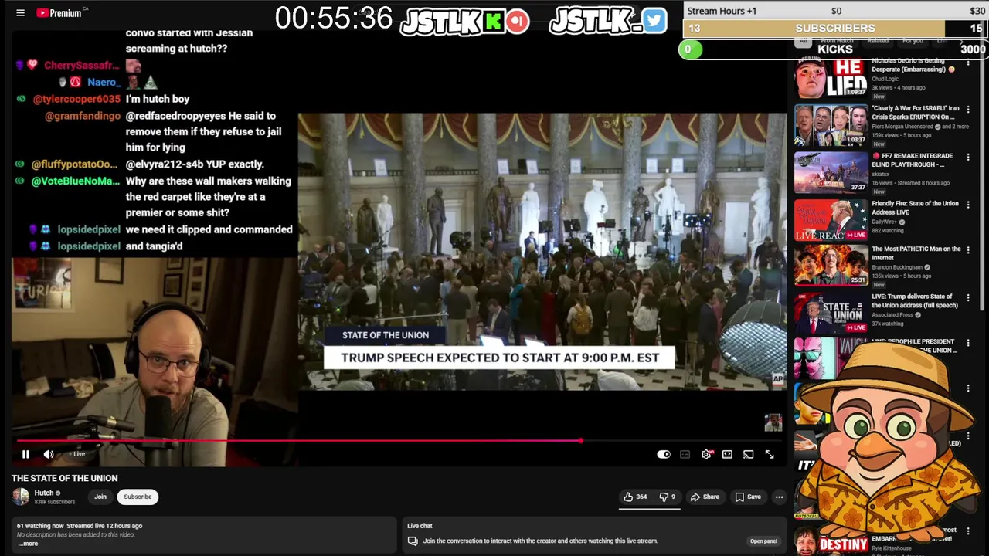
Task: Enter full screen mode
Action: pos(770,454)
